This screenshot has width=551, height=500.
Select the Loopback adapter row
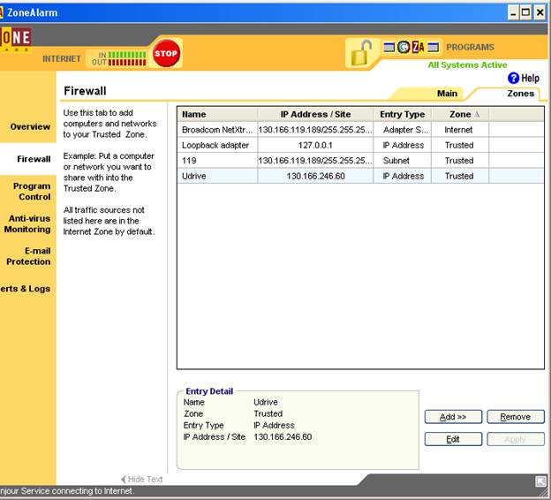215,145
